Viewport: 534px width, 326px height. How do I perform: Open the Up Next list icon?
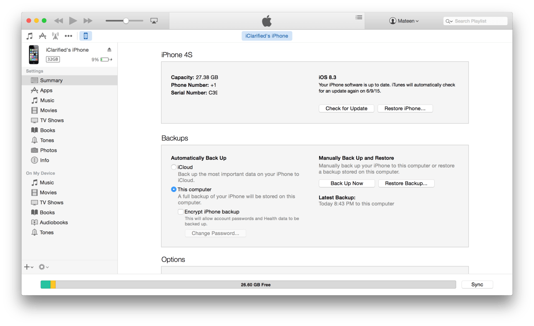358,18
